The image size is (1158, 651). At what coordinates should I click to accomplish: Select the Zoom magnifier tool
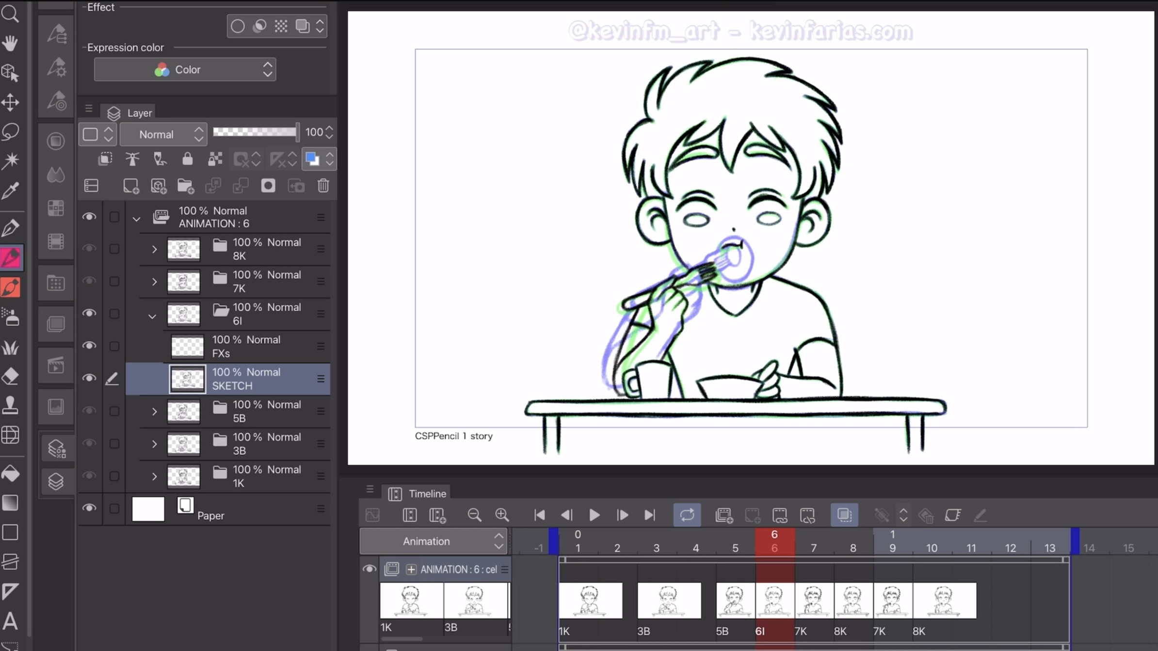click(10, 14)
